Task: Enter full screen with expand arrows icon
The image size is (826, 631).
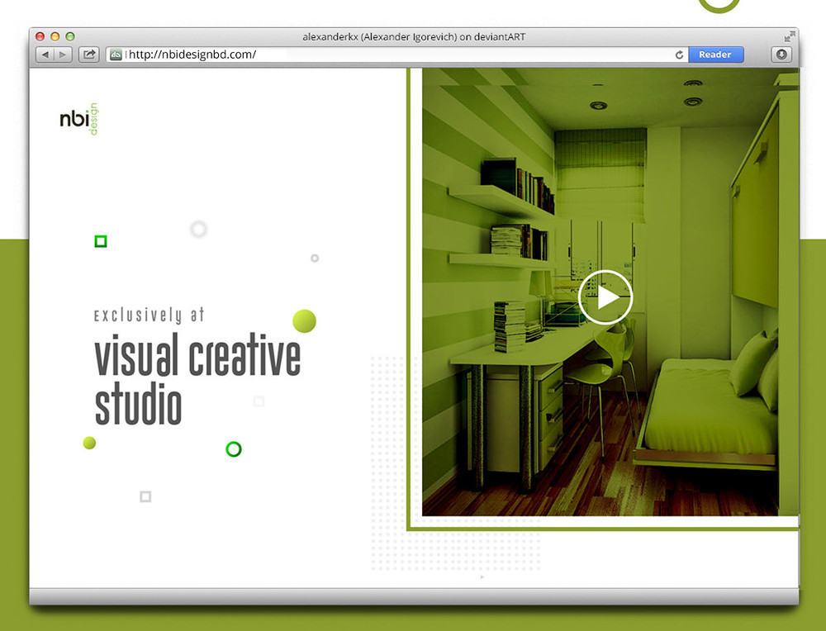Action: [x=789, y=36]
